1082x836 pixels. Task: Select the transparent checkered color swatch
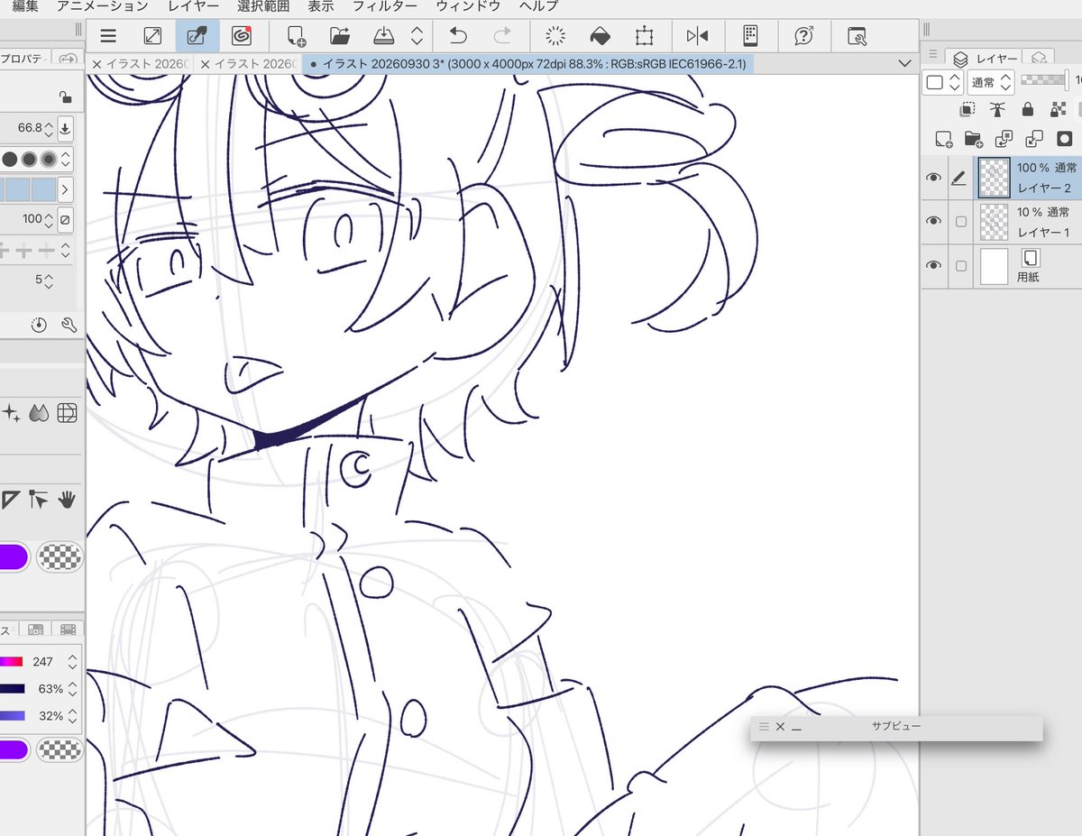(60, 556)
